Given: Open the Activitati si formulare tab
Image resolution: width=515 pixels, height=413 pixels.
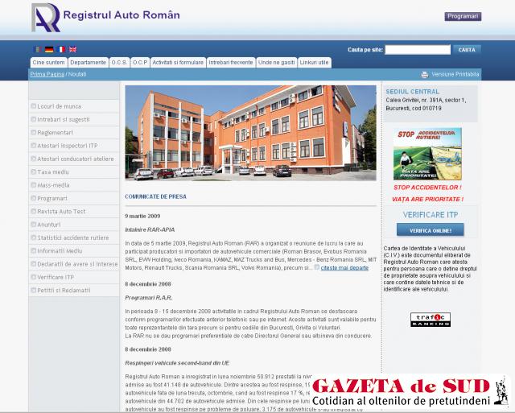Looking at the screenshot, I should pos(178,63).
